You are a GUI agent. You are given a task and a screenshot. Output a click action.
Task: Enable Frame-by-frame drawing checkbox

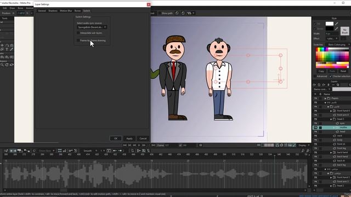tap(78, 40)
